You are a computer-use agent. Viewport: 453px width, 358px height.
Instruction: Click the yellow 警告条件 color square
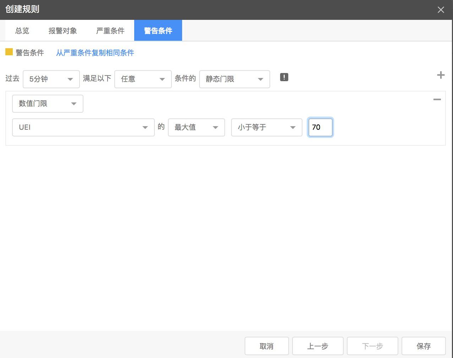9,52
